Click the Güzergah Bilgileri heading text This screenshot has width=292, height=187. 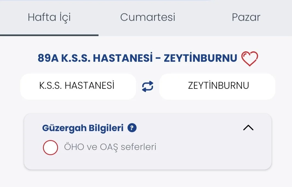(x=83, y=128)
